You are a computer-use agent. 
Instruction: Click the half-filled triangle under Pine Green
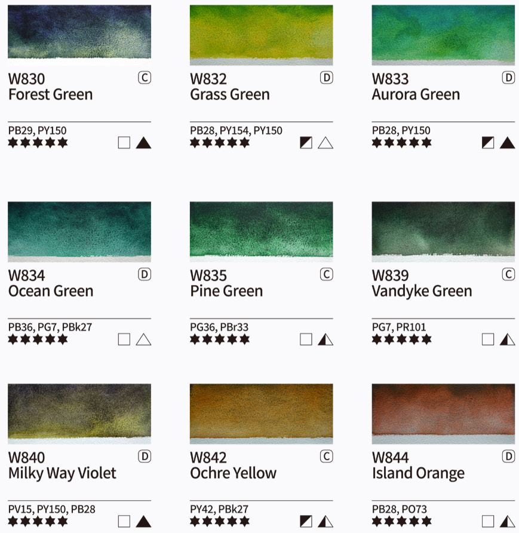[325, 339]
